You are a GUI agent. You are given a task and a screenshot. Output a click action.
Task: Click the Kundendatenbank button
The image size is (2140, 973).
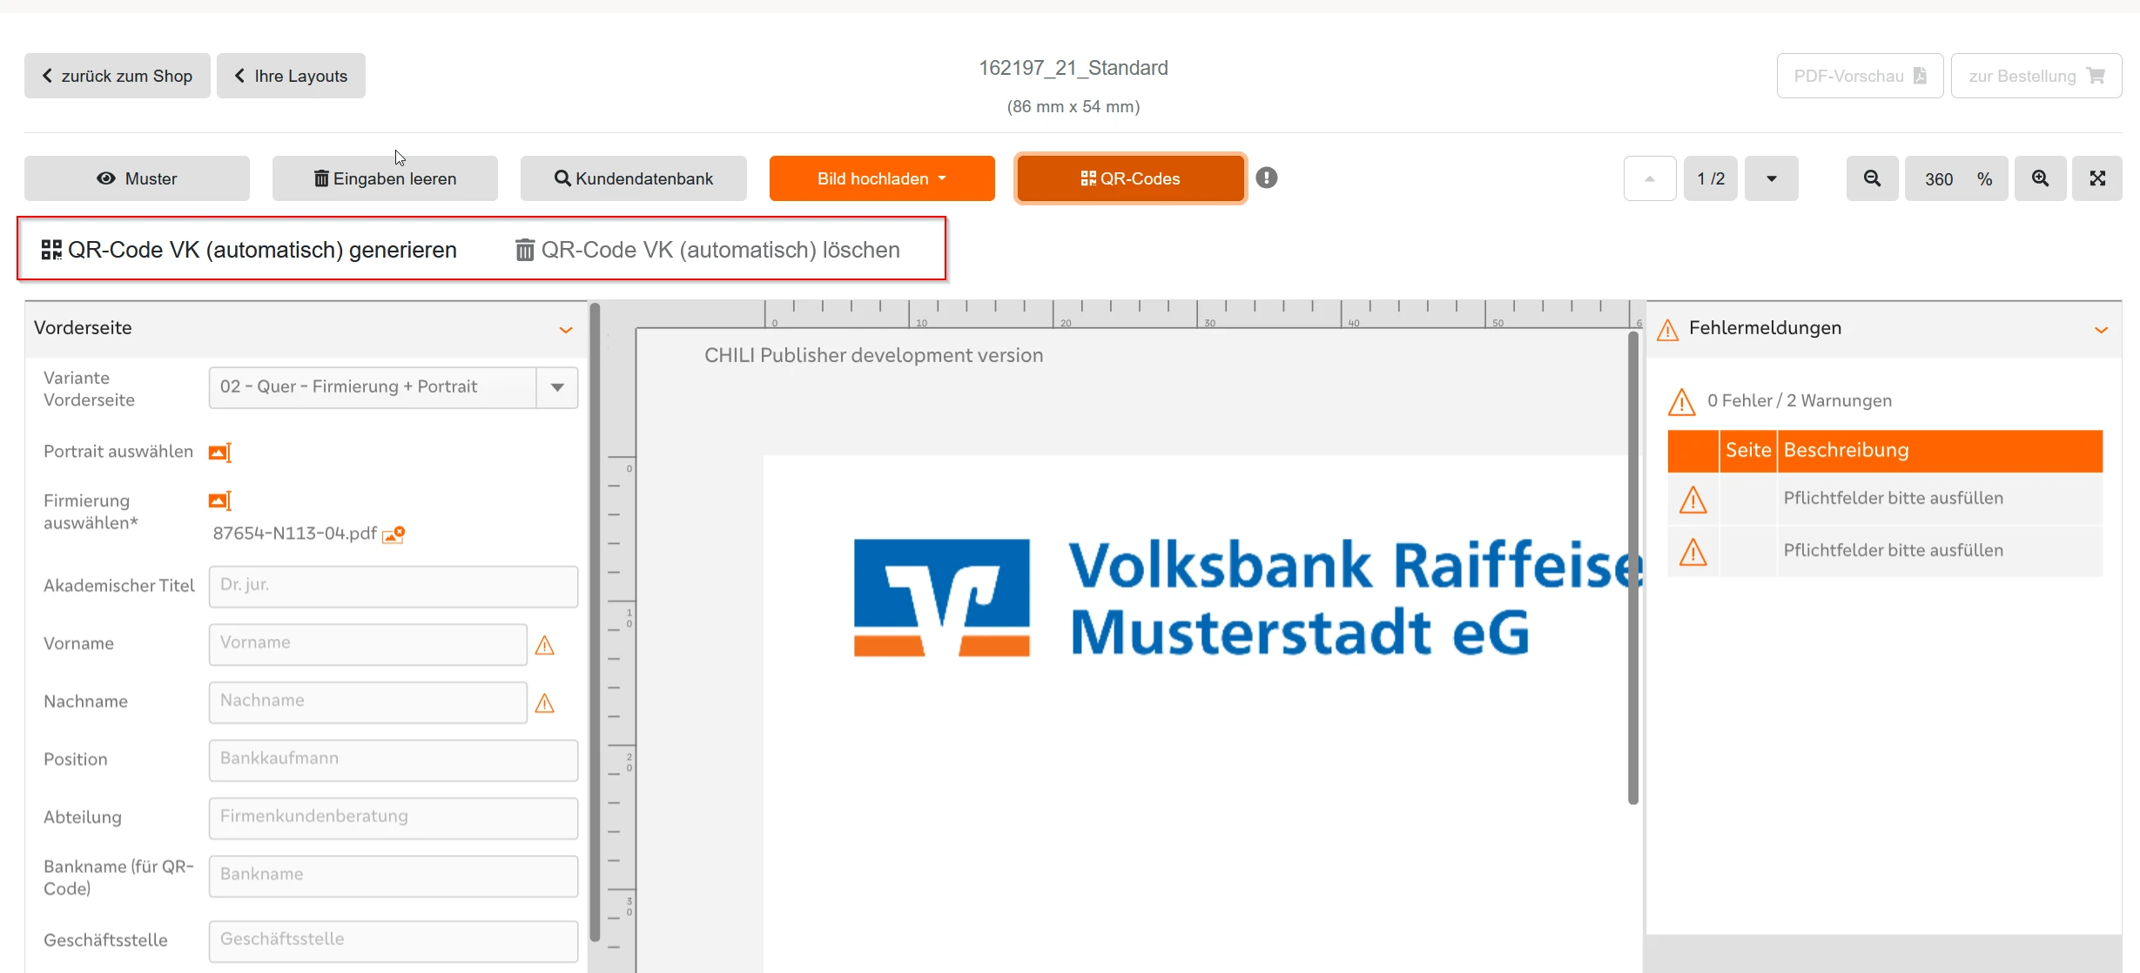pyautogui.click(x=633, y=178)
